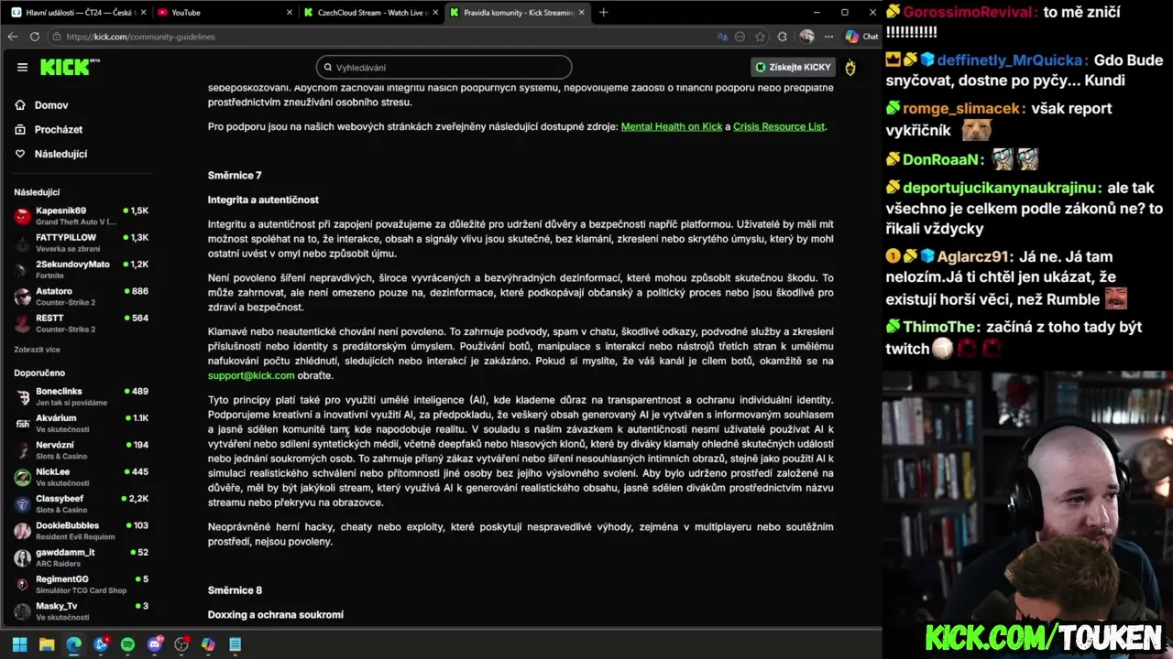
Task: Open gawddamm_it recommended channel
Action: [81, 557]
